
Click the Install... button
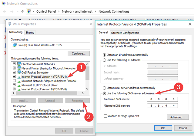pyautogui.click(x=23, y=101)
